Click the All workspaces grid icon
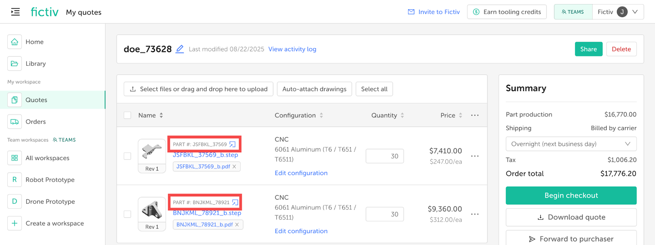 click(14, 158)
